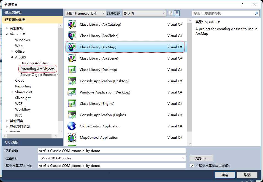Screen dimensions: 263x182
Task: Click the MapControl Application icon
Action: click(72, 138)
